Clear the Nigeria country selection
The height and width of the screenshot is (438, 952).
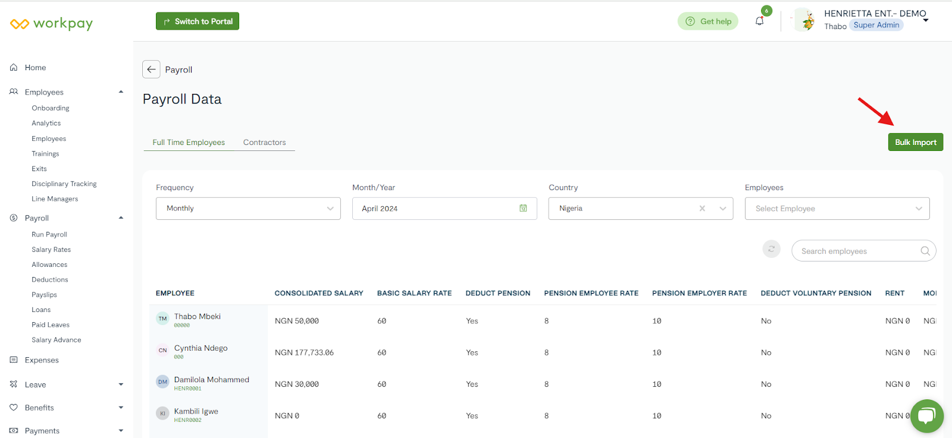tap(702, 209)
